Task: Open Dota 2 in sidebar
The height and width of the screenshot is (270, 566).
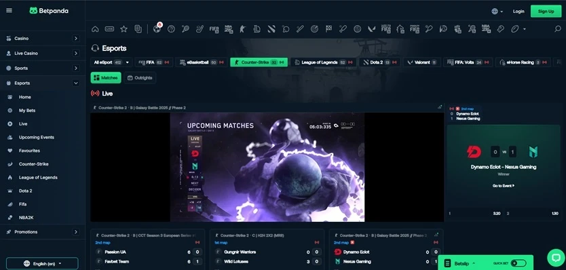Action: click(25, 191)
